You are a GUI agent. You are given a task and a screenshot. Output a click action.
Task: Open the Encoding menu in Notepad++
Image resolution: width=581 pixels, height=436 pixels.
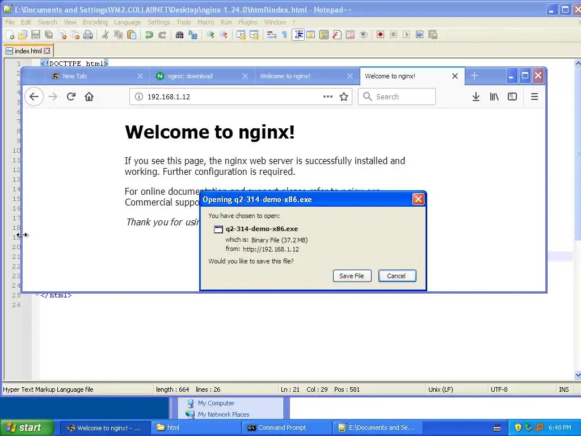tap(95, 22)
